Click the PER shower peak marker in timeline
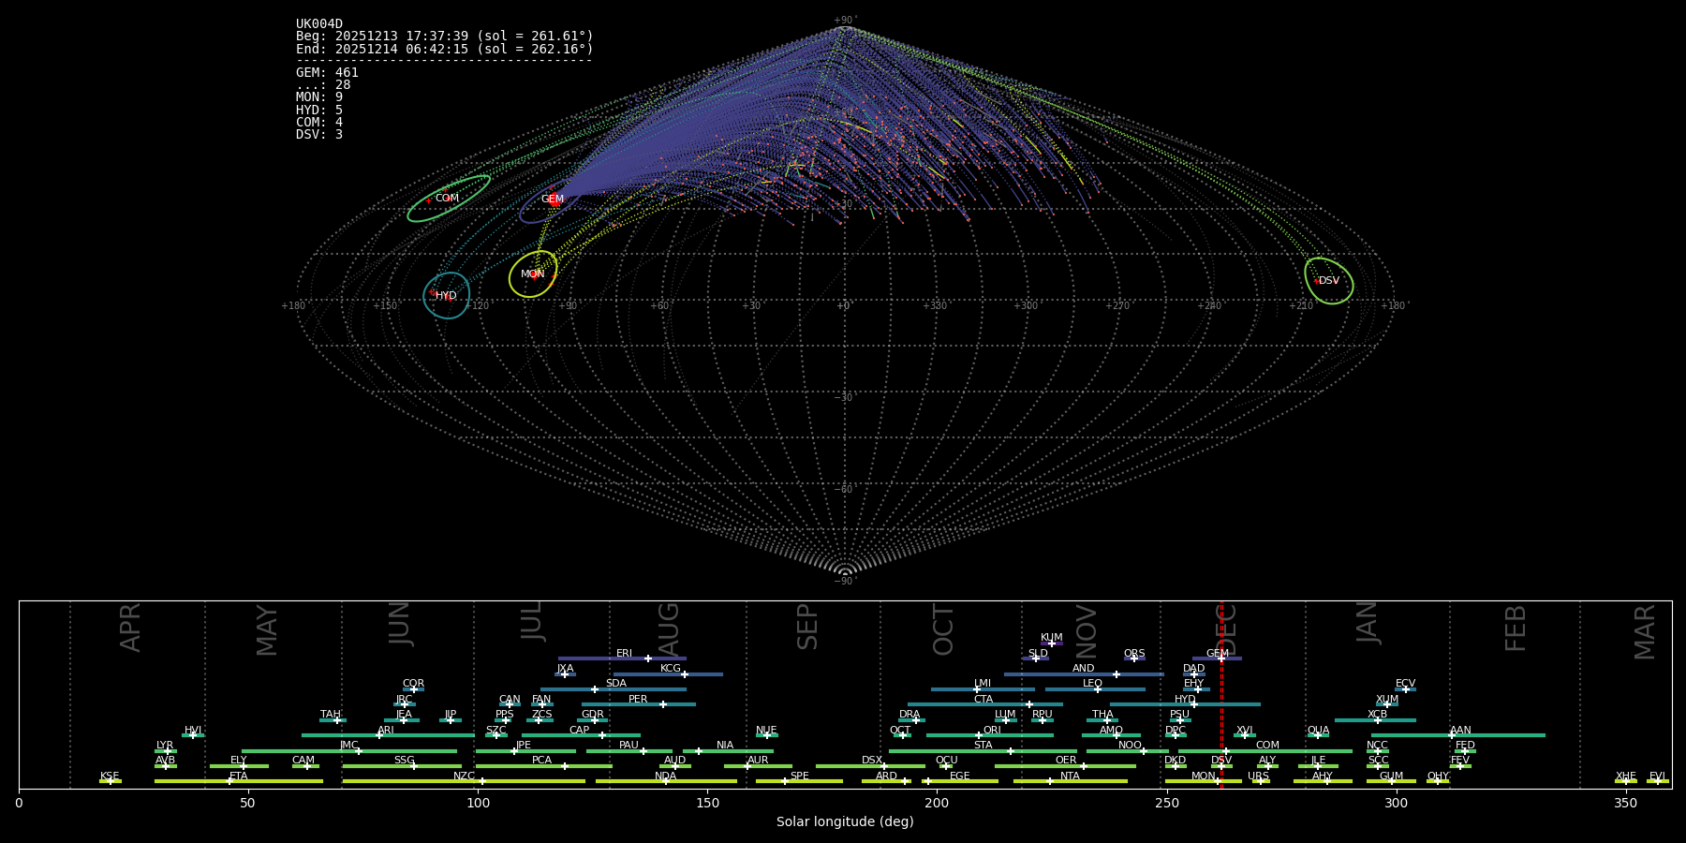This screenshot has height=843, width=1686. click(663, 704)
